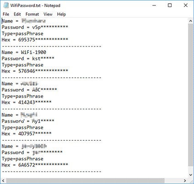Click the horizontal scrollbar thumb
194x184 pixels.
click(85, 181)
